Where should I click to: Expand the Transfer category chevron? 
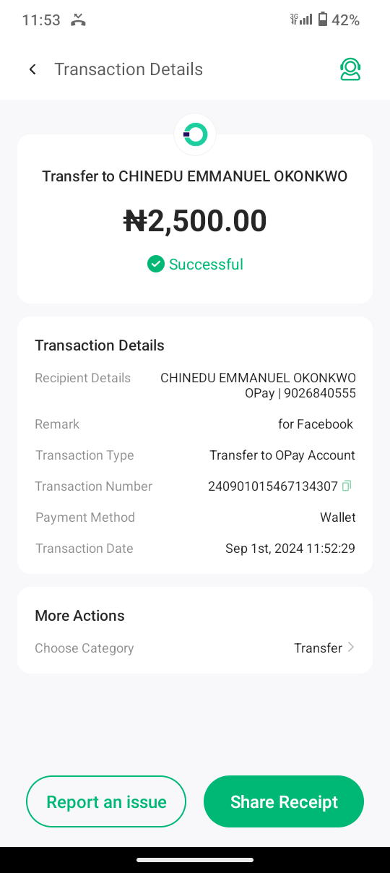coord(351,648)
